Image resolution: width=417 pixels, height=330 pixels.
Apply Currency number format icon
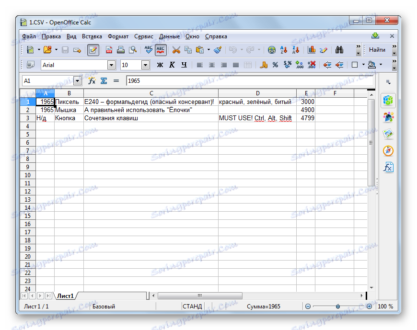pos(264,65)
